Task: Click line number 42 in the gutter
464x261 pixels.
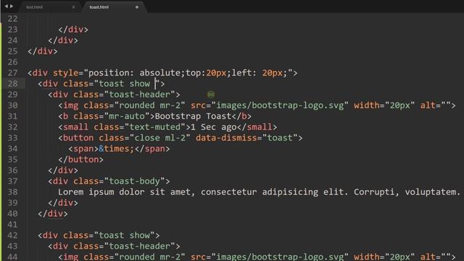Action: (x=12, y=236)
